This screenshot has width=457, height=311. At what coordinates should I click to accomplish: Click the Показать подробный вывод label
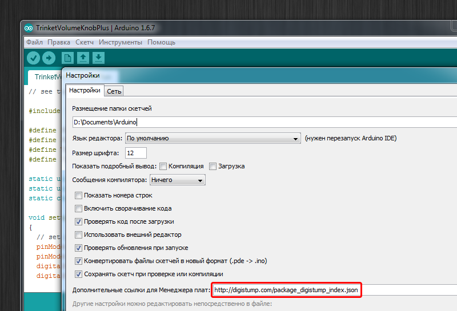114,166
